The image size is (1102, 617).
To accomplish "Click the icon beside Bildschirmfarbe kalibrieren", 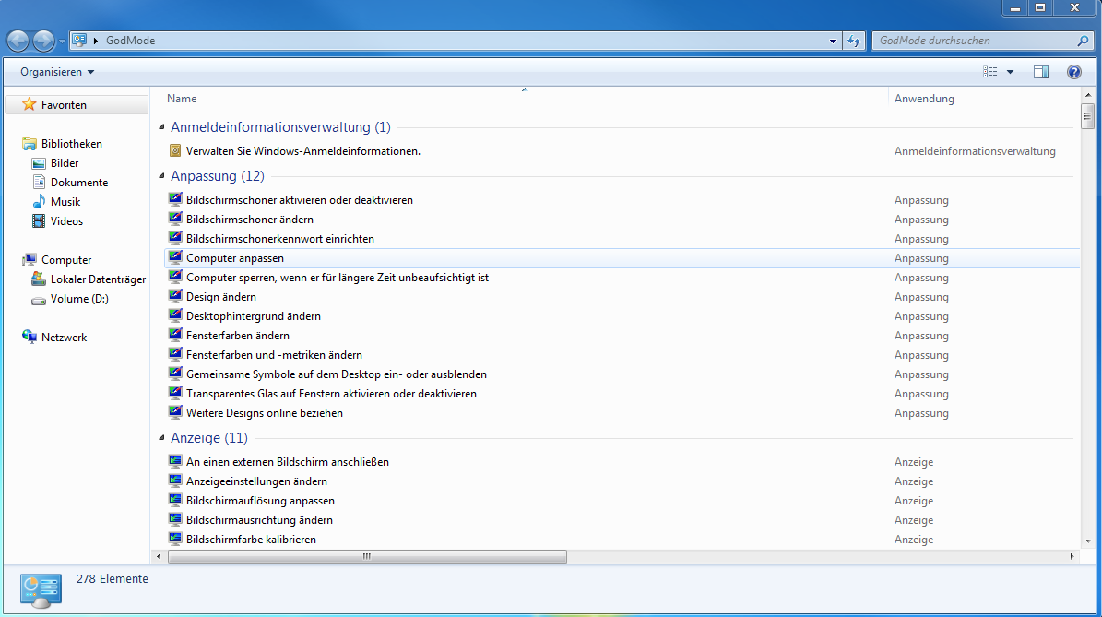I will (x=175, y=539).
